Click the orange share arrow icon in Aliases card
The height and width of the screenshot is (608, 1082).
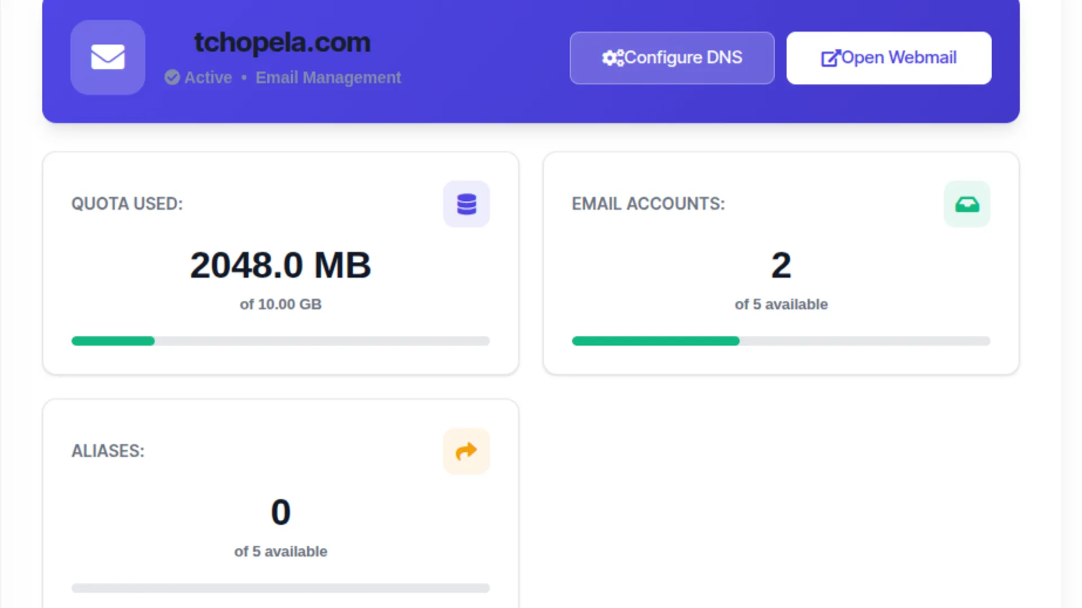(x=466, y=451)
